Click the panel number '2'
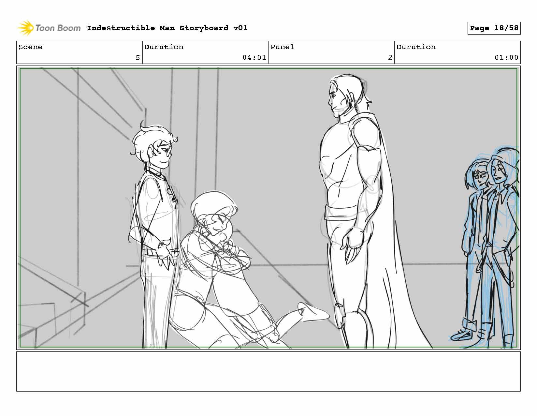This screenshot has height=416, width=537. pyautogui.click(x=390, y=58)
